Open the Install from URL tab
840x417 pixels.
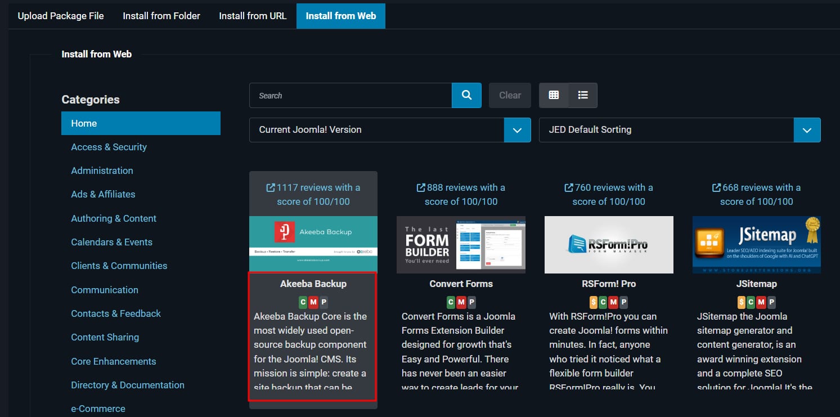coord(253,16)
